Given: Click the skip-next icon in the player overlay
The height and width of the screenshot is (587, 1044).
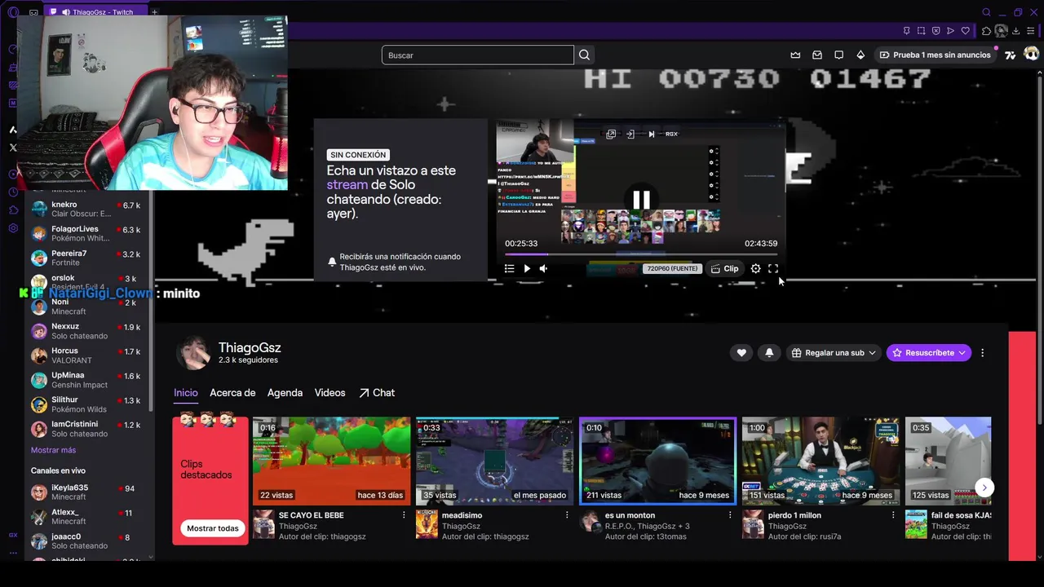Looking at the screenshot, I should 651,134.
